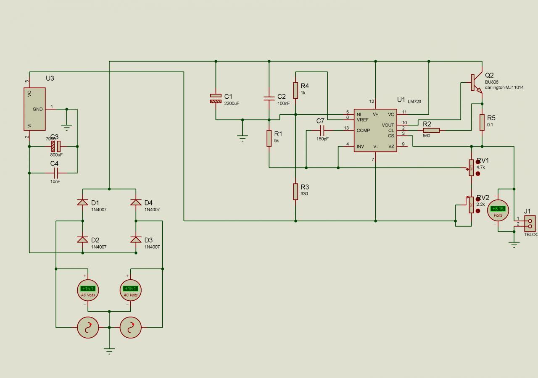Click the J1 terminal block connector

530,223
